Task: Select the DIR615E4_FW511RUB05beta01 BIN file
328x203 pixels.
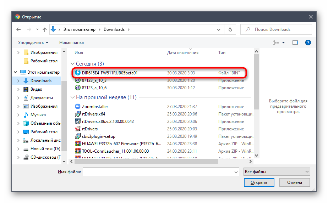Action: pos(109,73)
